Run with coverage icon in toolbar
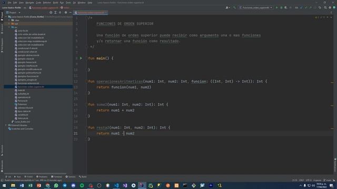The width and height of the screenshot is (337, 189). click(286, 7)
